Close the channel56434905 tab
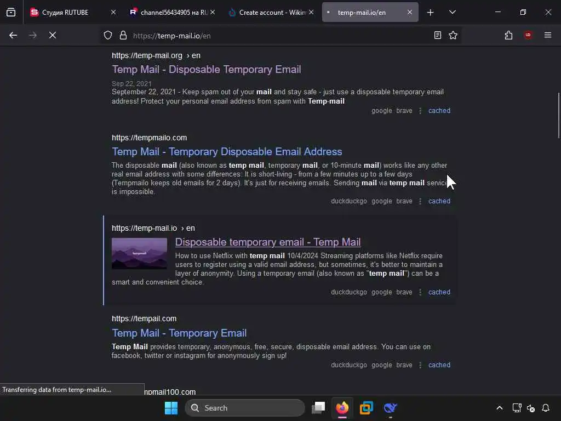The image size is (561, 421). (213, 12)
